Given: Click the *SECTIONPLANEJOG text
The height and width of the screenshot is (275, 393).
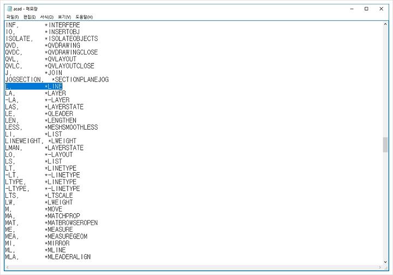Looking at the screenshot, I should pyautogui.click(x=80, y=80).
